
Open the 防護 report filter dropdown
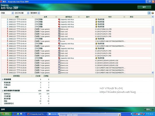pyautogui.click(x=7, y=13)
